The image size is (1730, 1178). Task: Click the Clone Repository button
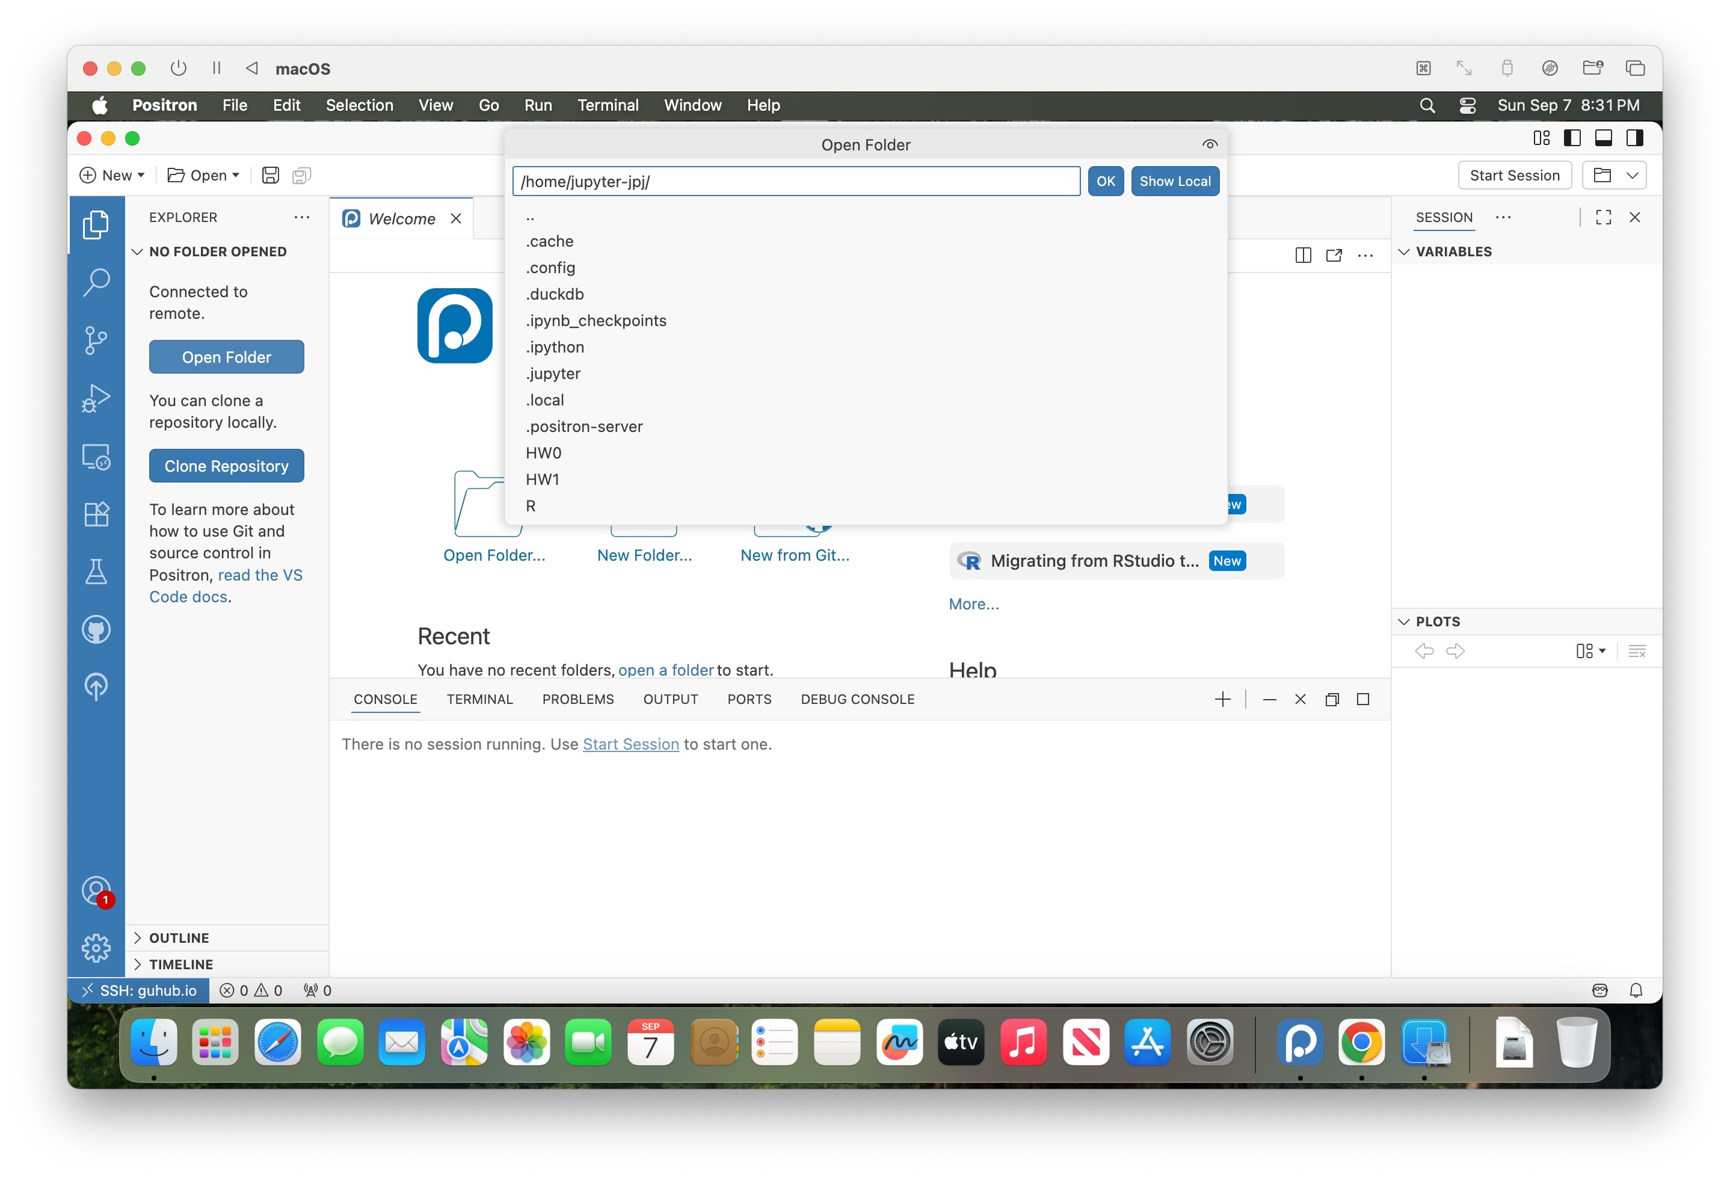(226, 466)
